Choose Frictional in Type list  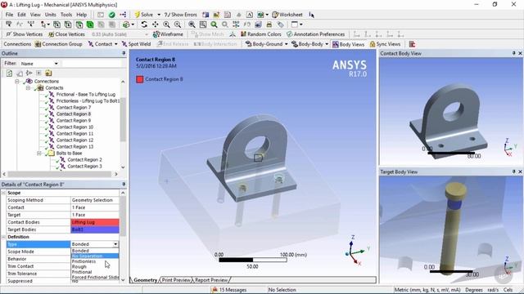pos(95,272)
